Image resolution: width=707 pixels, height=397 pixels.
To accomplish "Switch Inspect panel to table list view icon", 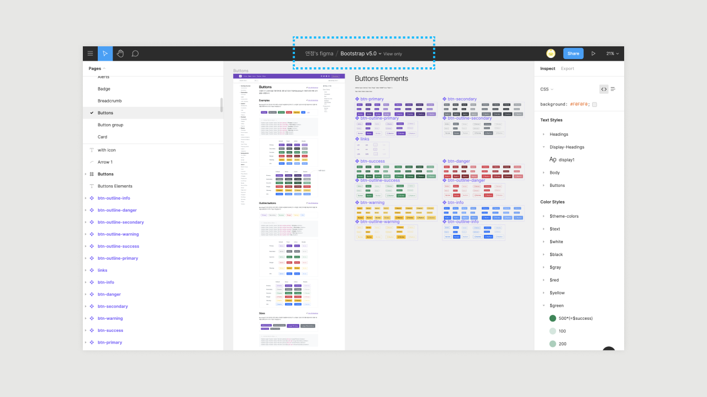I will (x=613, y=89).
